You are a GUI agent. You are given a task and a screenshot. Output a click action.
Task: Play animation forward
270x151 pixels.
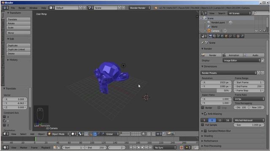143,147
